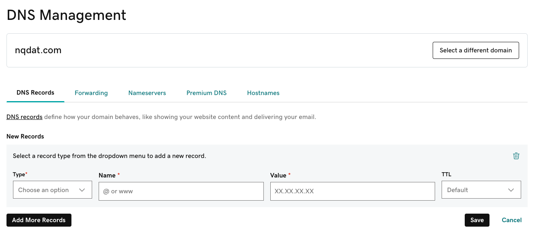Click the nqdat.com domain name text
The height and width of the screenshot is (238, 552).
(38, 50)
